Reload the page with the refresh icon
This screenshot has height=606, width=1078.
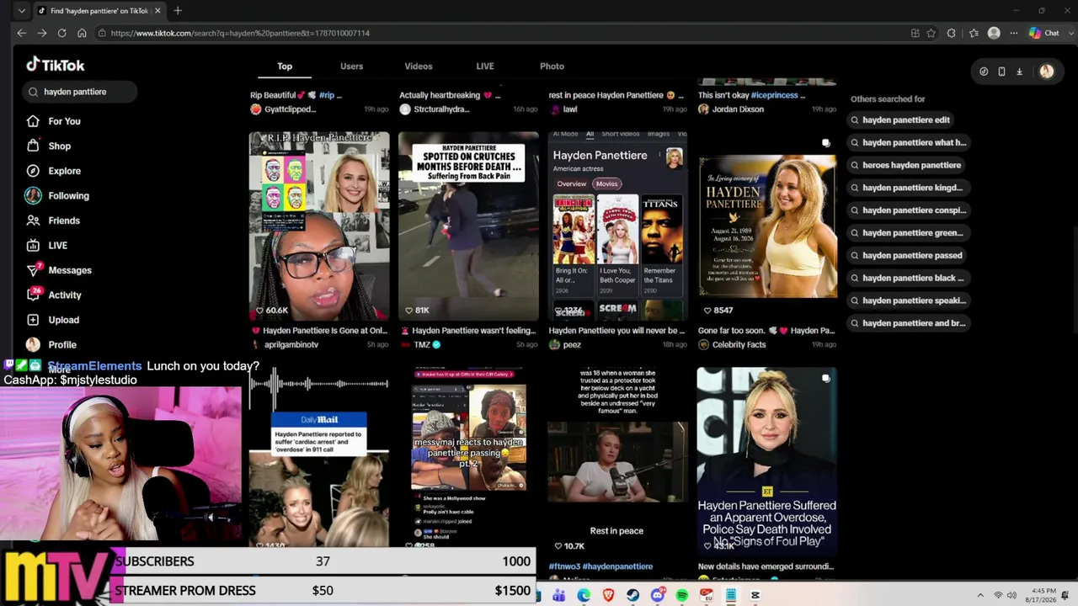coord(62,33)
